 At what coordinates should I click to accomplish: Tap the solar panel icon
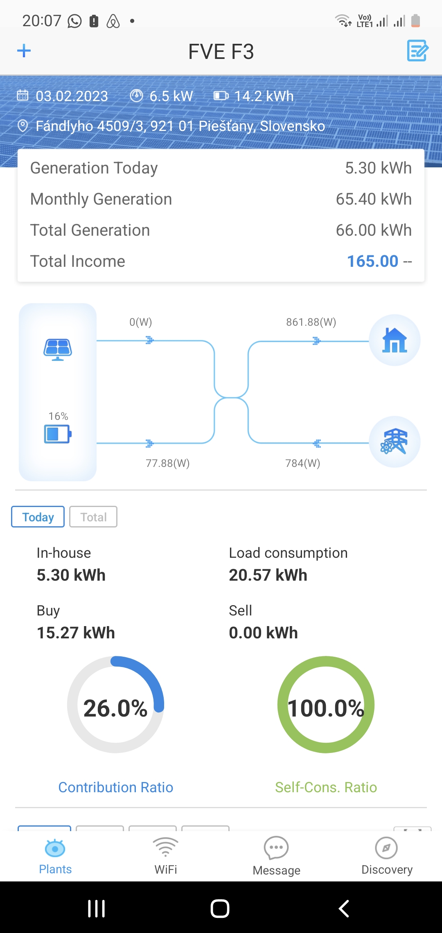click(58, 349)
